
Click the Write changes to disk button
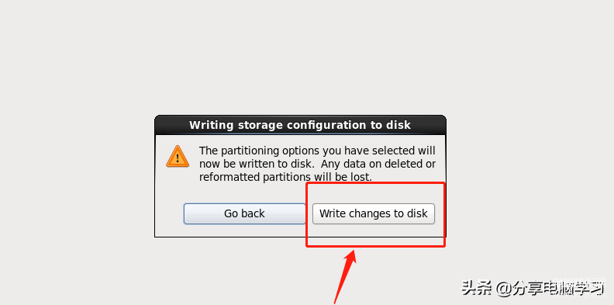[373, 213]
